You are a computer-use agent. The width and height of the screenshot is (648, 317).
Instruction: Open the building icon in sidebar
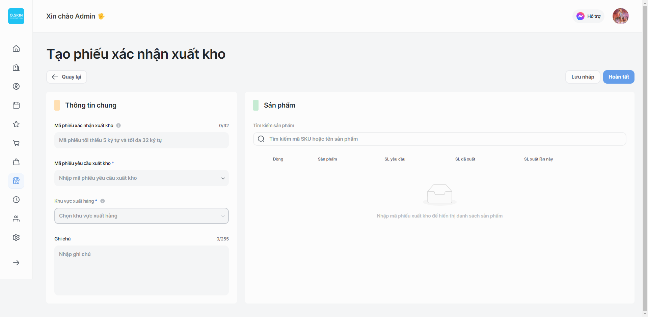coord(16,67)
